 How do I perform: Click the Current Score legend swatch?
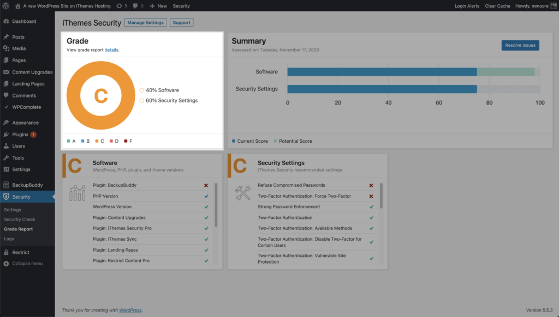point(234,141)
